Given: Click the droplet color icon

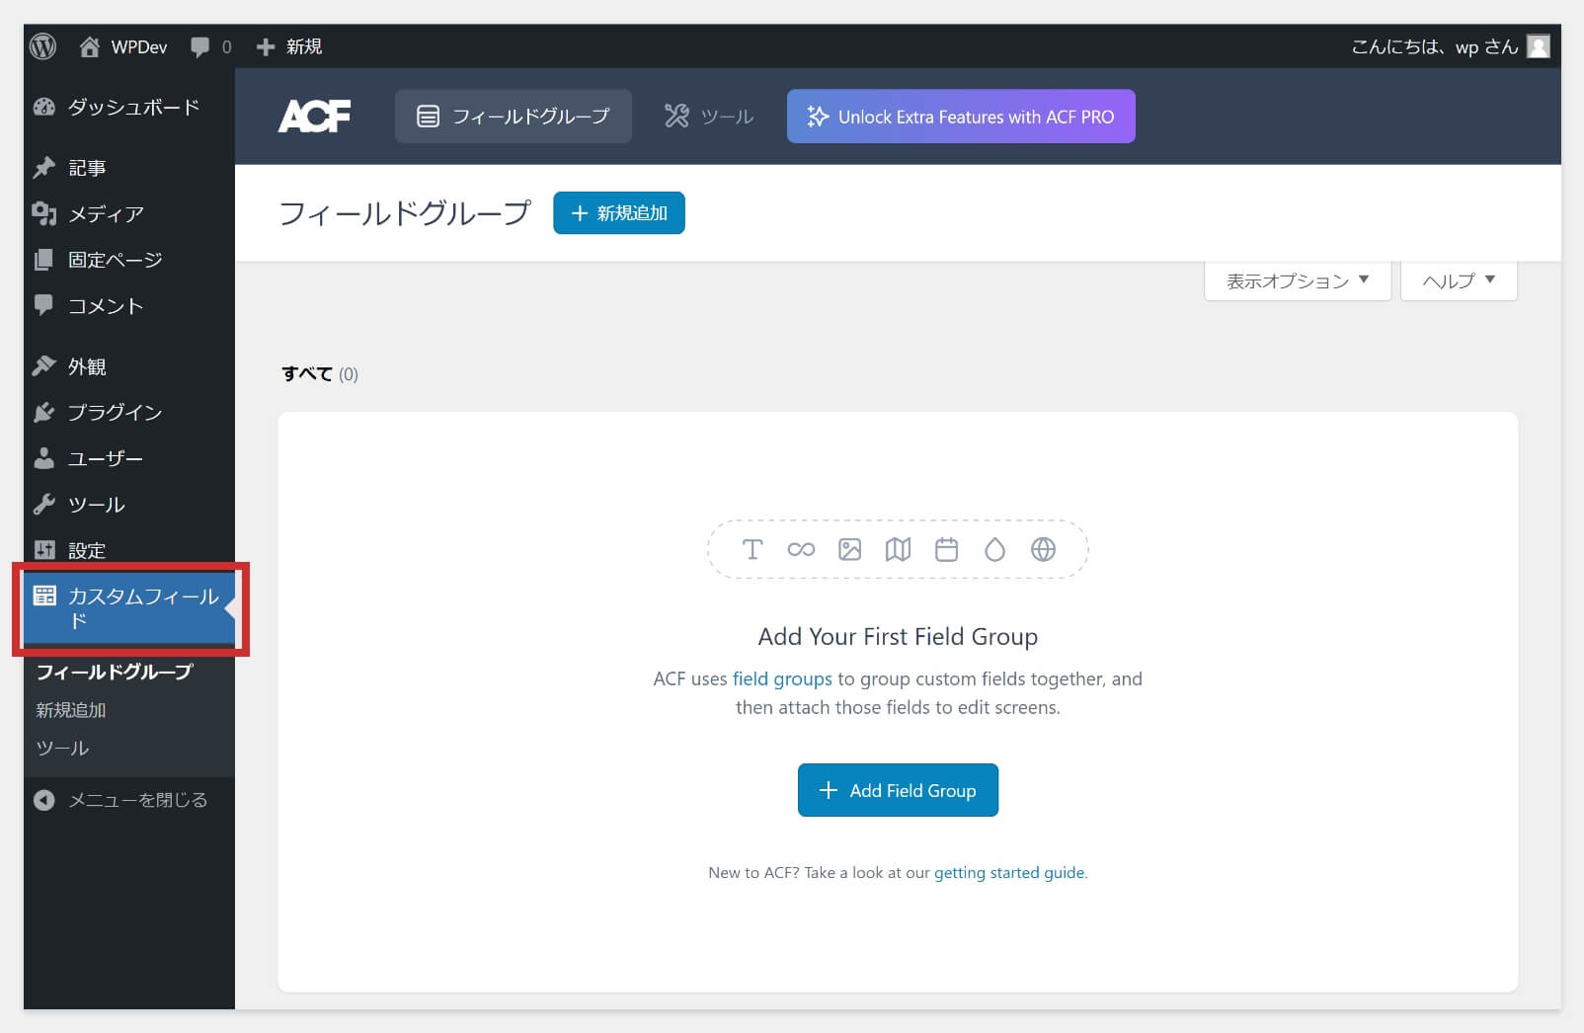Looking at the screenshot, I should pos(994,549).
